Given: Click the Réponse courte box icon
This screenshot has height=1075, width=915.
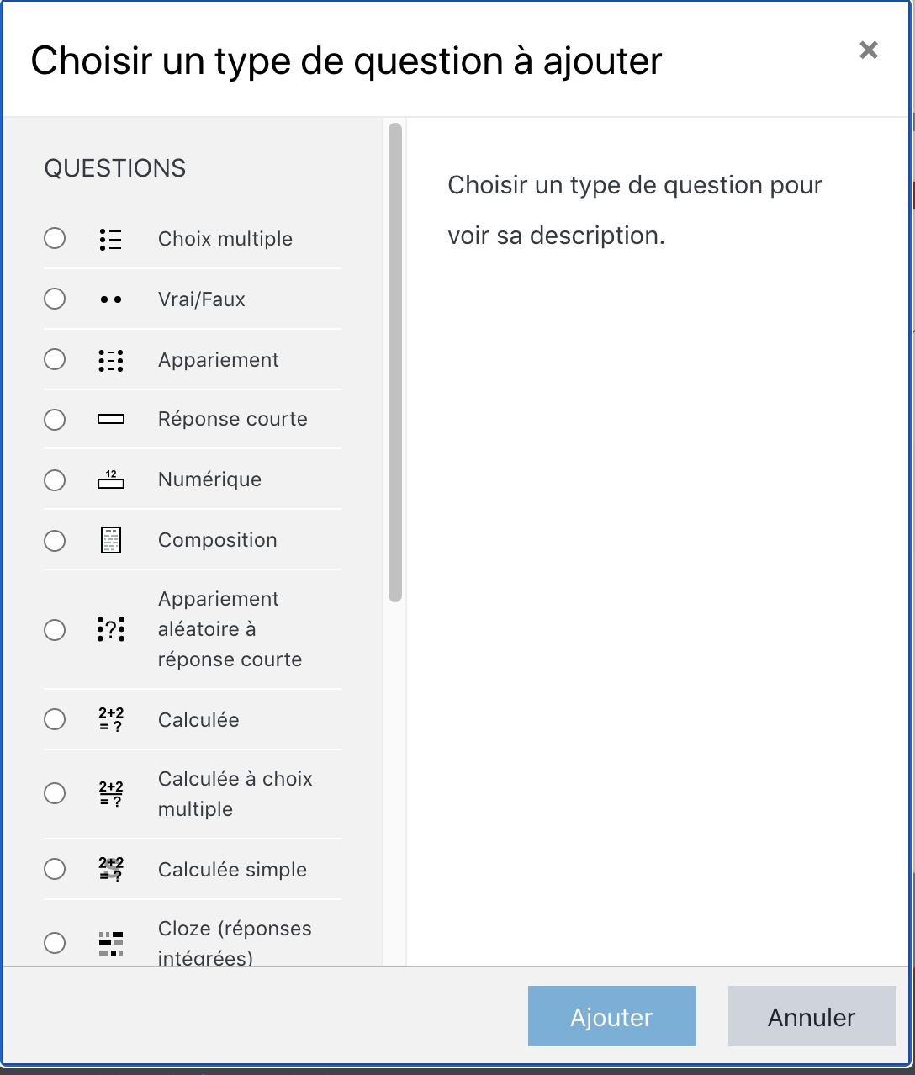Looking at the screenshot, I should [111, 419].
